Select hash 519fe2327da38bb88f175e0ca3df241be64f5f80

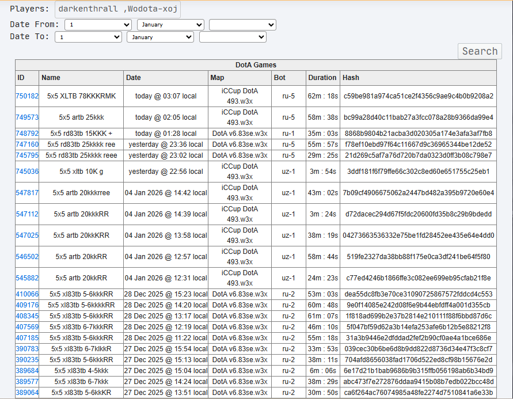tap(419, 256)
